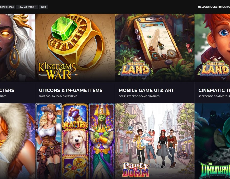Click the Cinematic trailer project title
Image resolution: width=230 pixels, height=179 pixels.
pyautogui.click(x=214, y=90)
